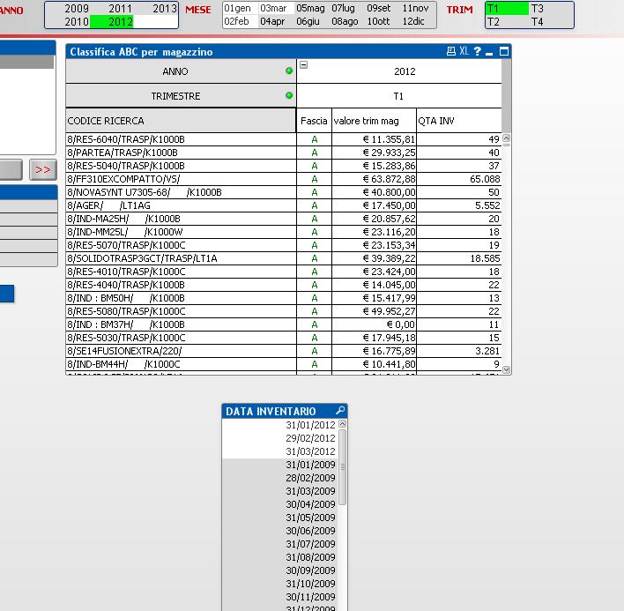Click the ANNO dimension header

tap(175, 71)
